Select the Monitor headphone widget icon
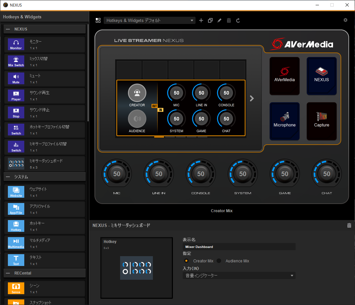 pos(16,44)
